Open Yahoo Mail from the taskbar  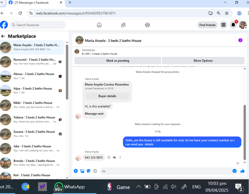(42, 187)
